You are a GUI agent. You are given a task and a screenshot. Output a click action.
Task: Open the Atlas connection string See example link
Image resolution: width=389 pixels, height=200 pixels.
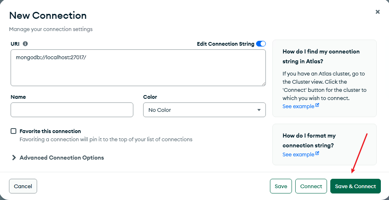[298, 106]
